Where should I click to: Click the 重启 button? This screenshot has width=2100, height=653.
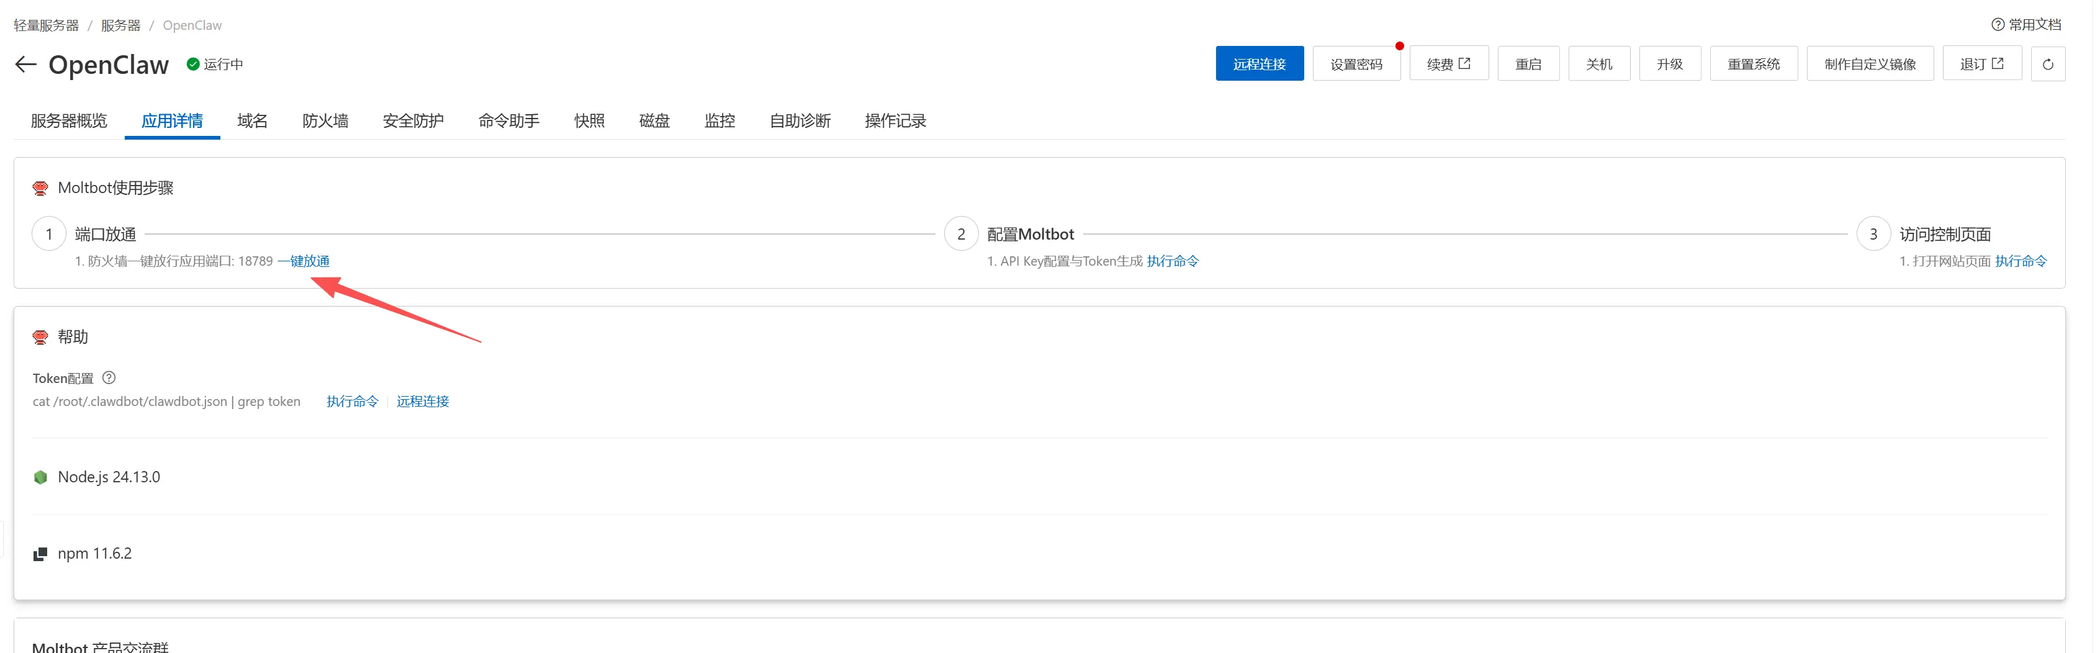tap(1528, 63)
